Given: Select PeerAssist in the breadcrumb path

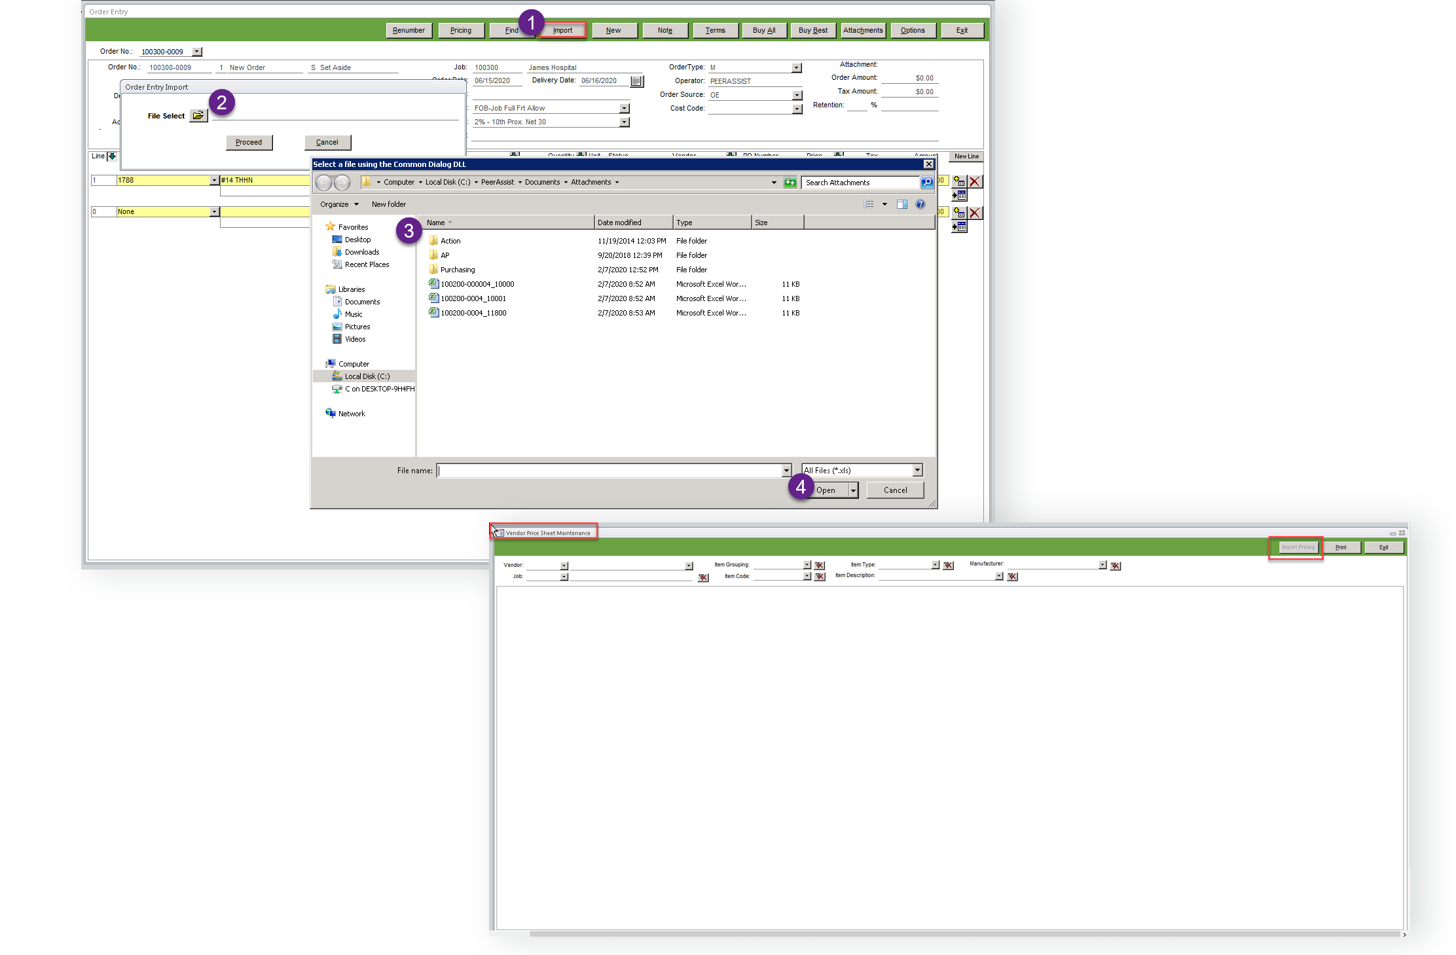Looking at the screenshot, I should 498,183.
